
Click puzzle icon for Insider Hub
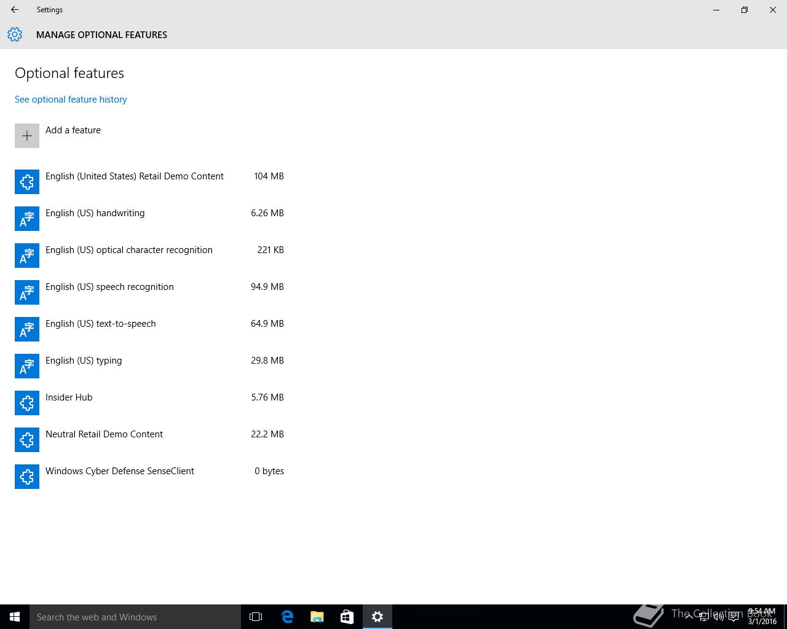[27, 403]
